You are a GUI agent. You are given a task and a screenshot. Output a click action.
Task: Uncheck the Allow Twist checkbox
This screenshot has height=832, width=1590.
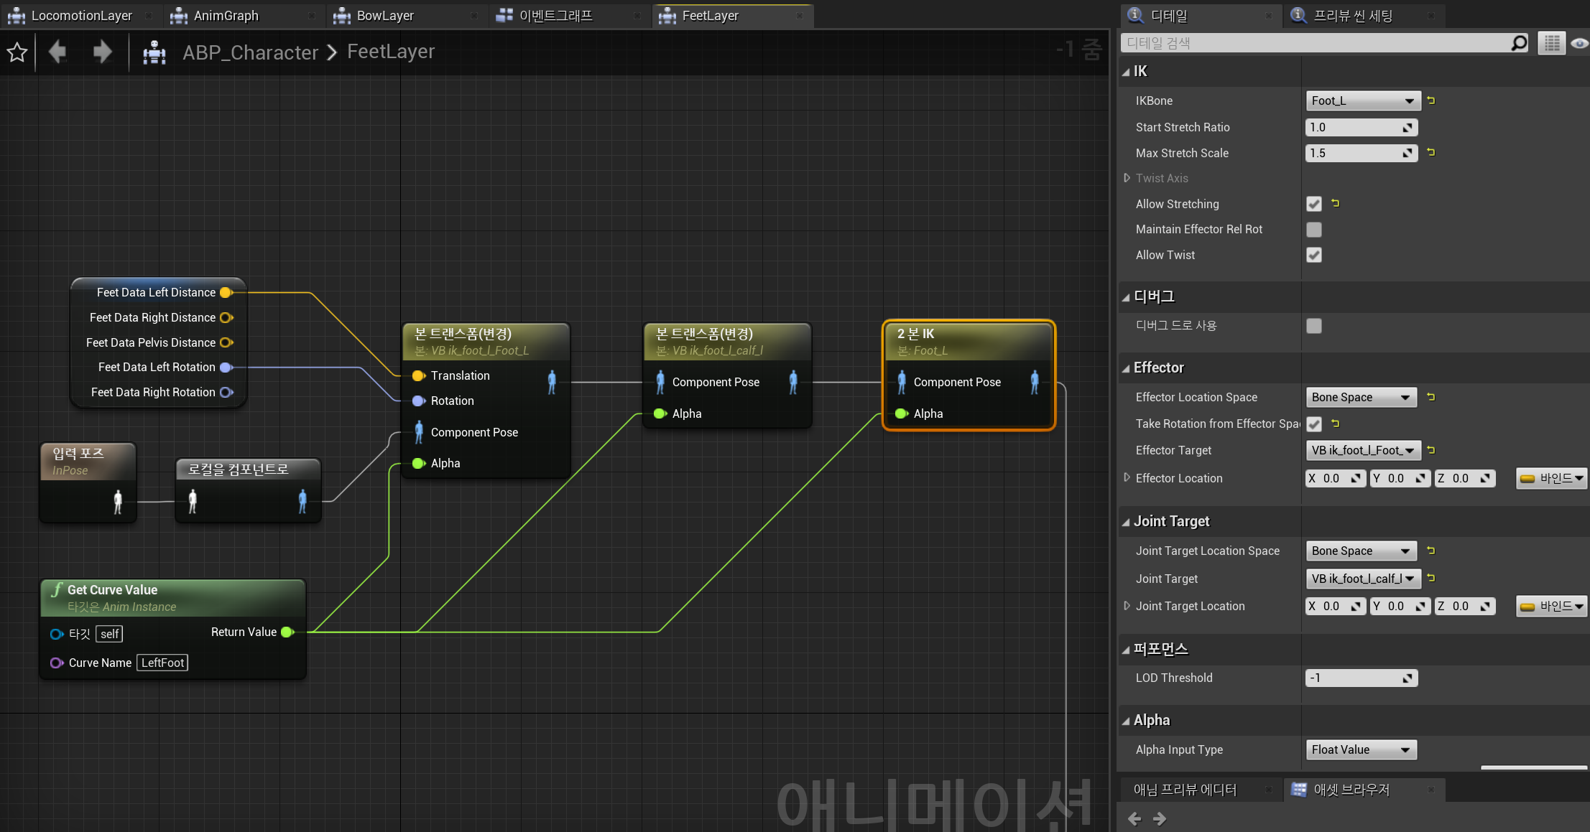pyautogui.click(x=1313, y=255)
